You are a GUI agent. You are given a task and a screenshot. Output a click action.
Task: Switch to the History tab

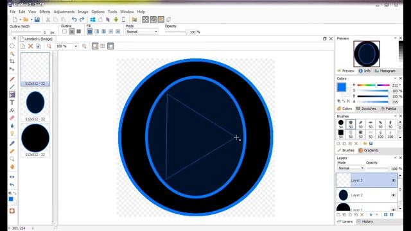pos(365,221)
